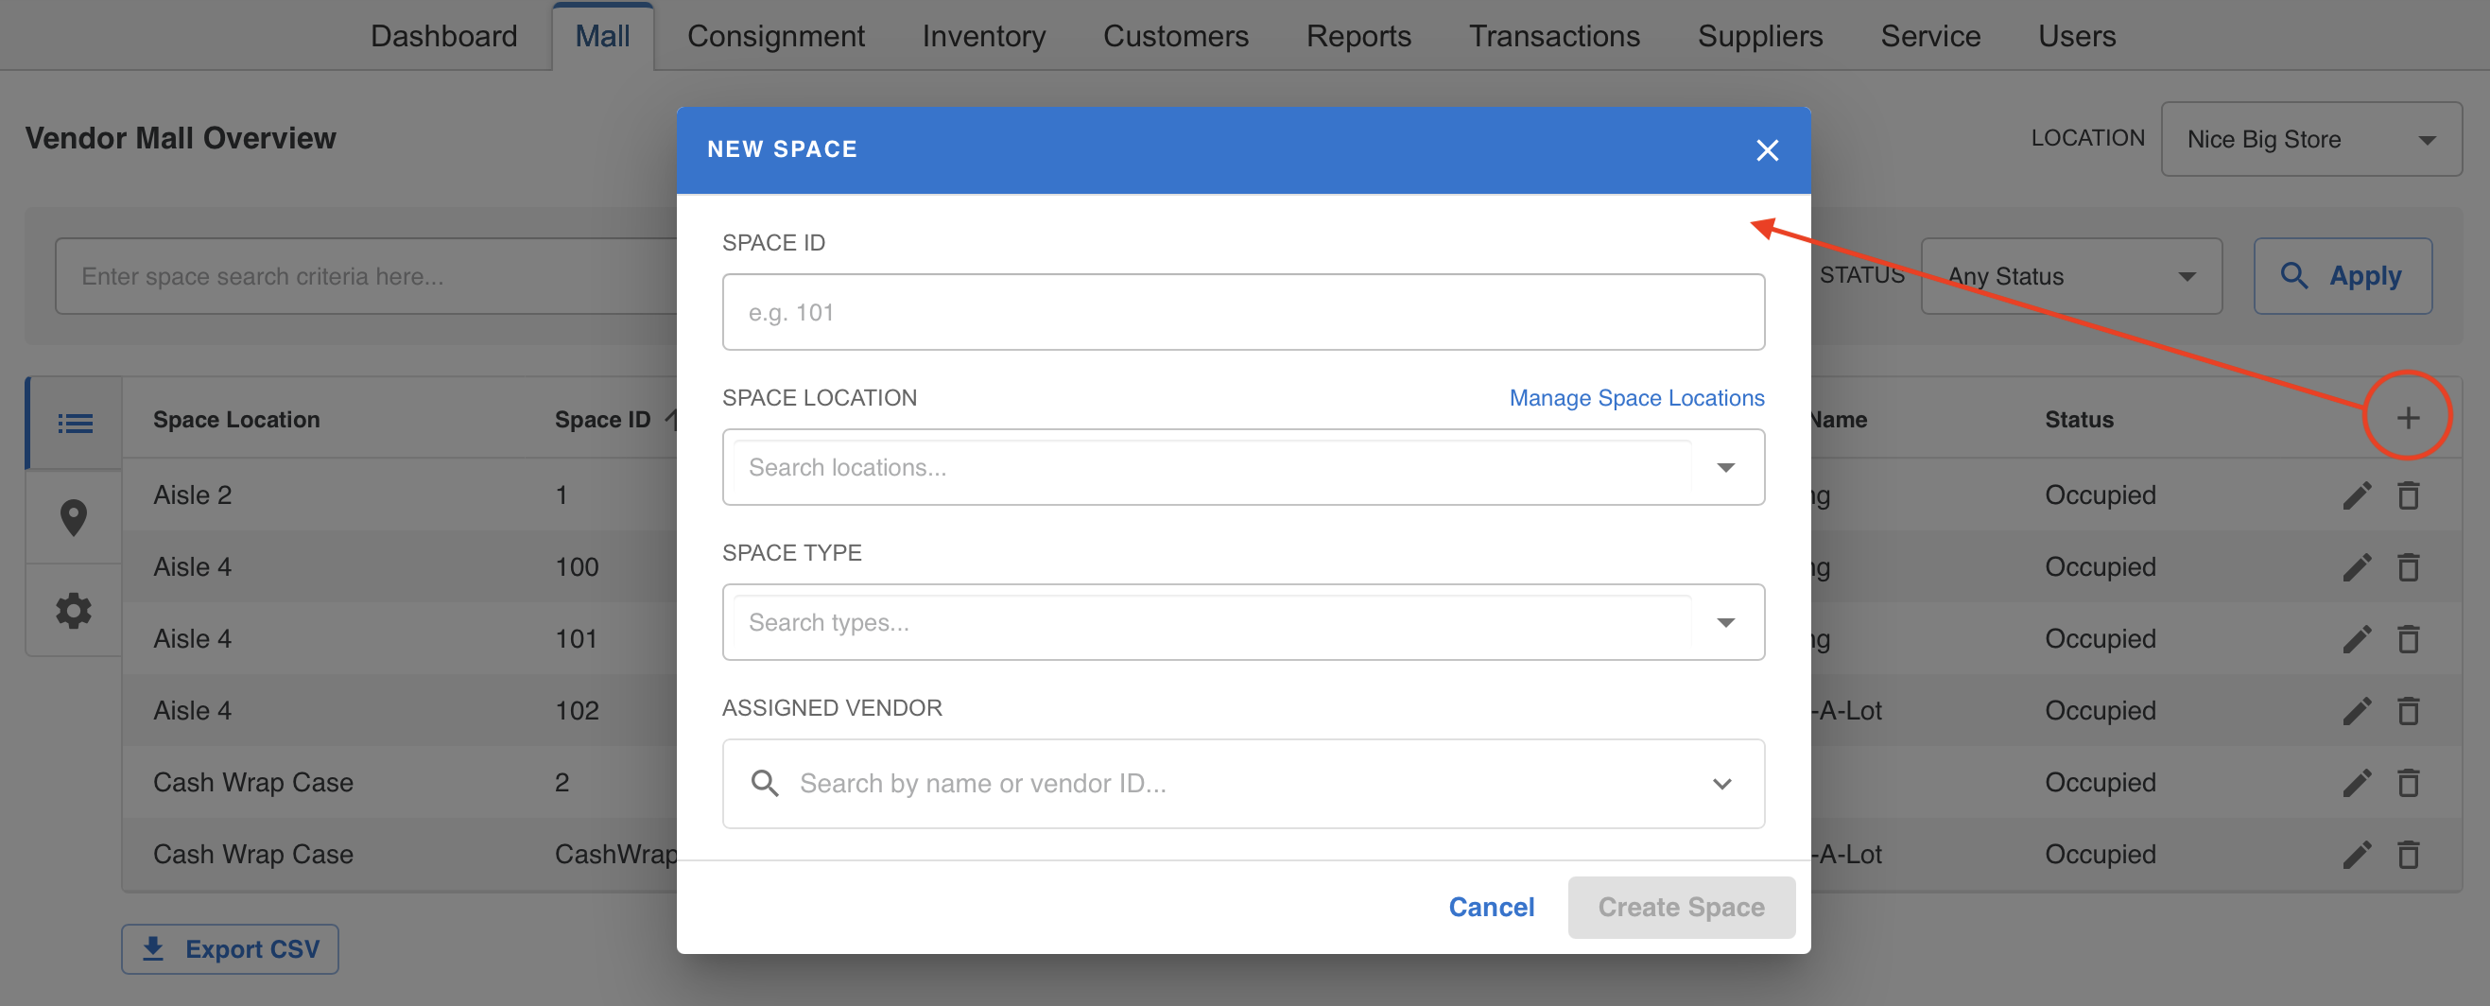Click the space search criteria box
Screen dimensions: 2490x1006
pyautogui.click(x=367, y=276)
